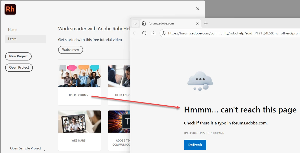The width and height of the screenshot is (300, 153).
Task: Select the forums.adobe.com browser tab
Action: pyautogui.click(x=171, y=23)
